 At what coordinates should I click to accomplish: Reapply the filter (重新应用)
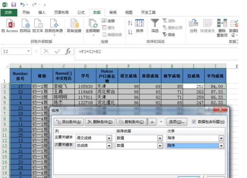point(172,28)
